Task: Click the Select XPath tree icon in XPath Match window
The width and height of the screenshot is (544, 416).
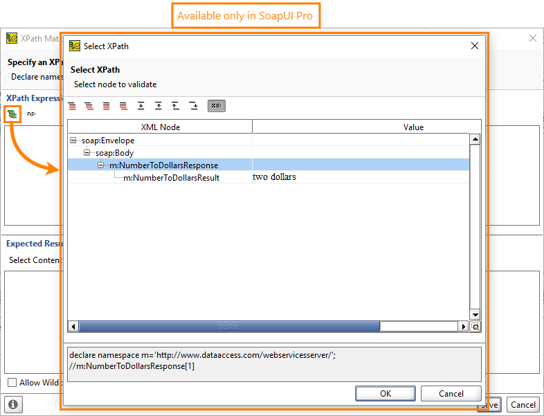Action: pyautogui.click(x=12, y=114)
